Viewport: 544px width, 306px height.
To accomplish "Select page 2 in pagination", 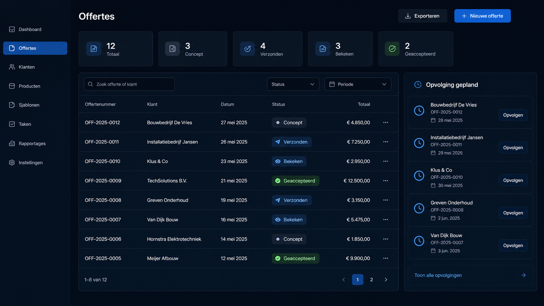I will pos(371,279).
